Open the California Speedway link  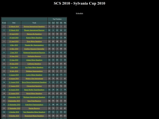coord(34,64)
